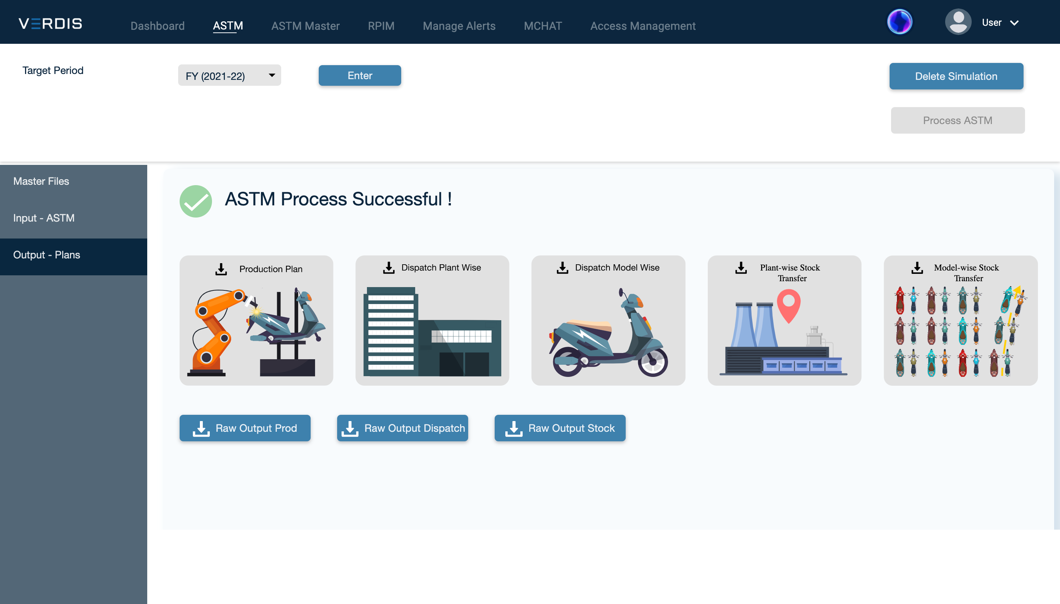Expand the User menu chevron
Image resolution: width=1060 pixels, height=604 pixels.
[x=1014, y=23]
